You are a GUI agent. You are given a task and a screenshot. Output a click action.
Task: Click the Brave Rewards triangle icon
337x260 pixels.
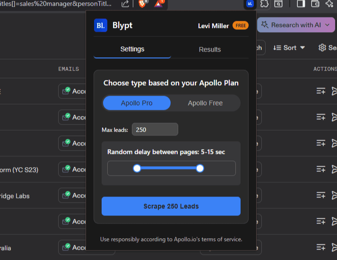pyautogui.click(x=158, y=3)
